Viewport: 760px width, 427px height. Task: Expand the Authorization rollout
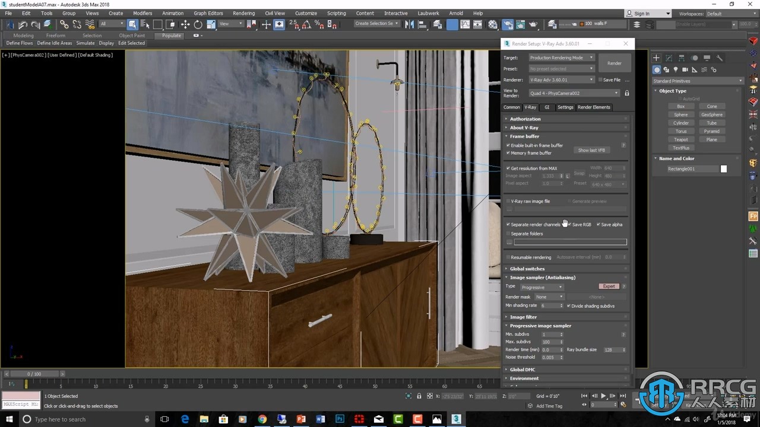coord(566,119)
